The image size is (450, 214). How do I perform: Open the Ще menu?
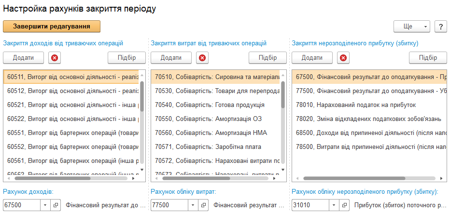coord(411,27)
